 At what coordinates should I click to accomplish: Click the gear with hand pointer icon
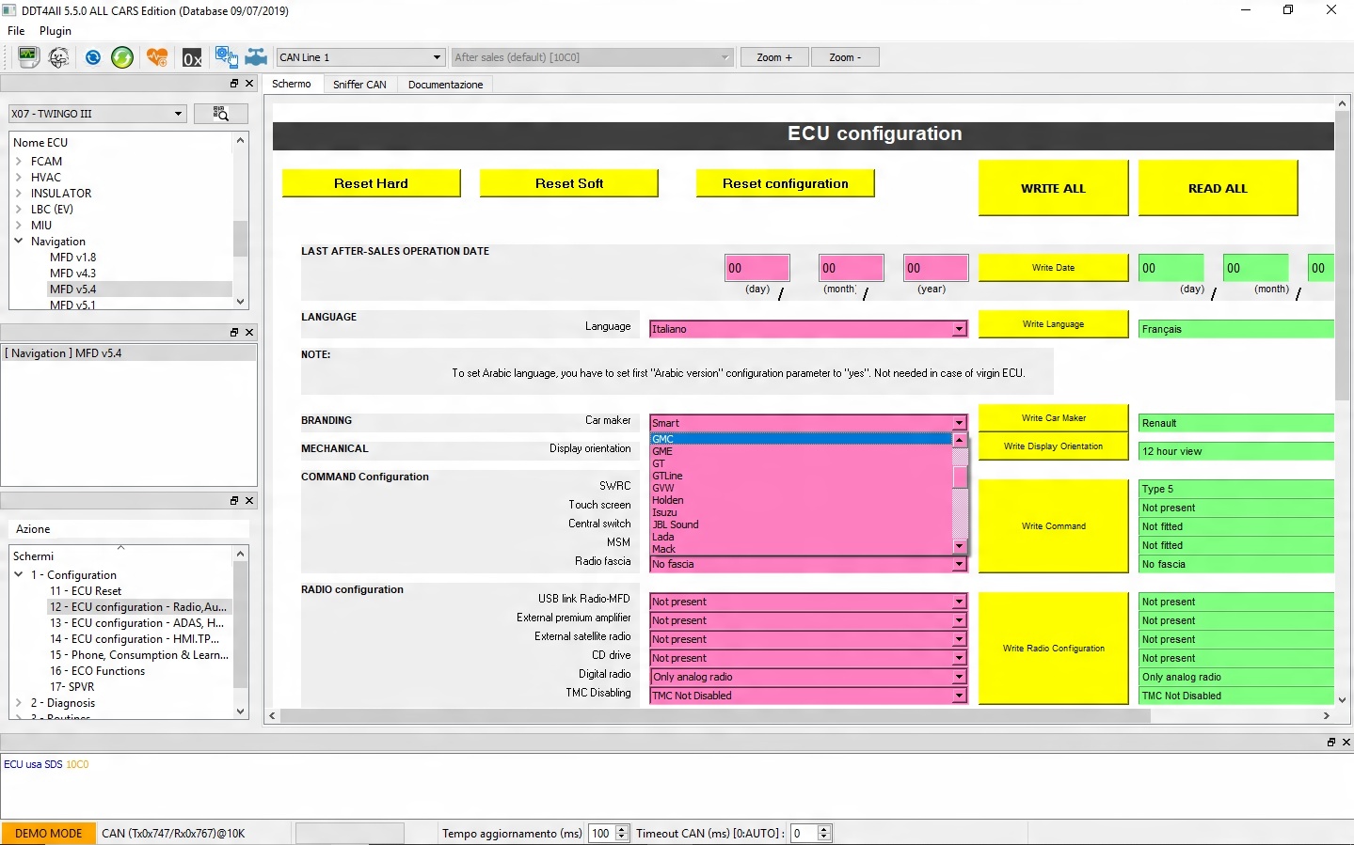226,57
